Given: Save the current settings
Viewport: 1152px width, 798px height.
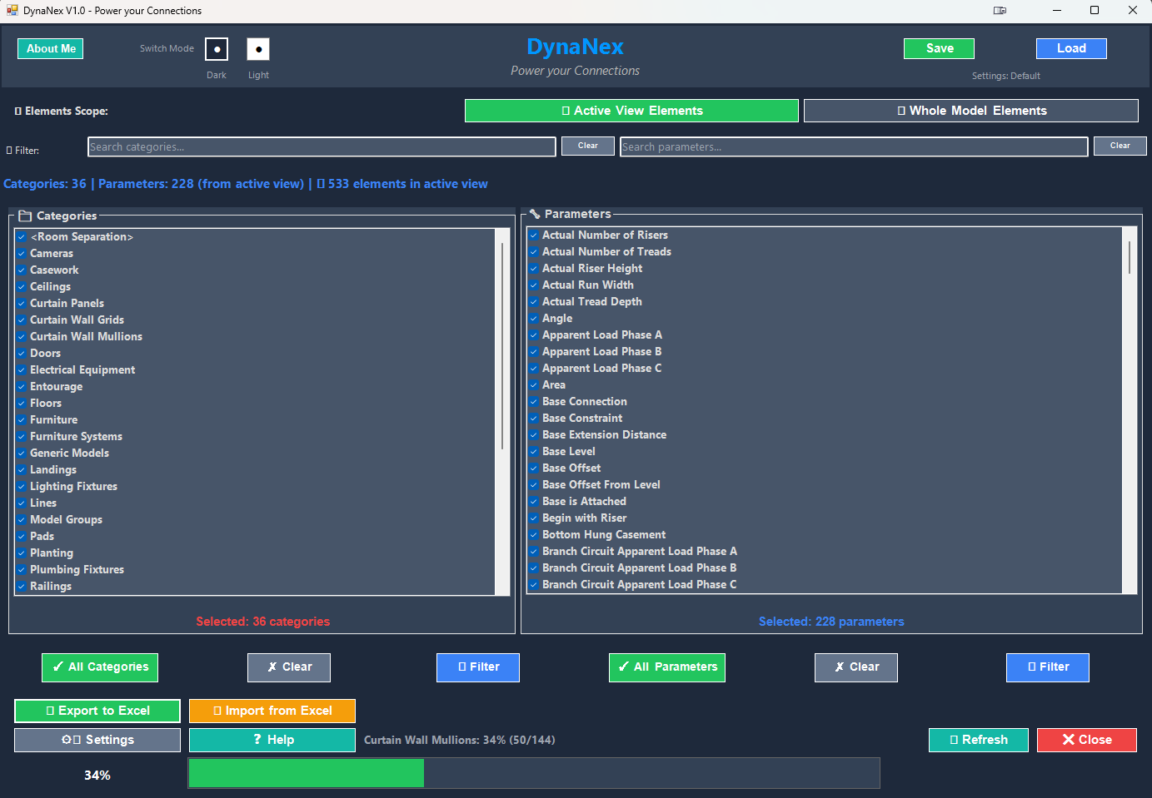Looking at the screenshot, I should coord(939,48).
